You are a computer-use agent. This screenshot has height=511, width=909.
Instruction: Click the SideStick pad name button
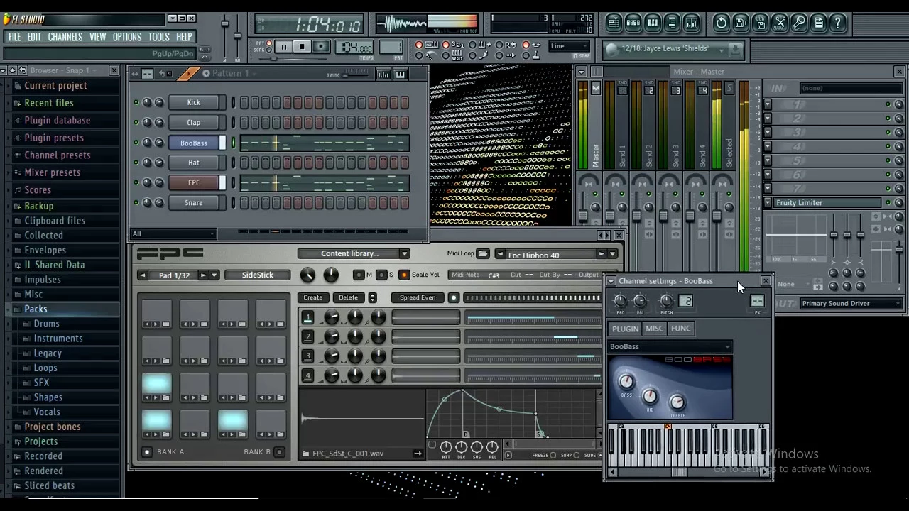point(257,275)
